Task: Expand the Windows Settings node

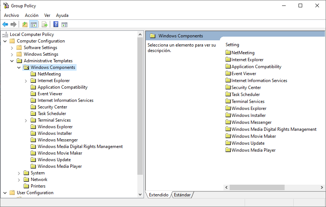Action: (x=12, y=55)
